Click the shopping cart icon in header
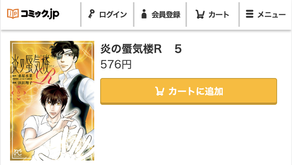This screenshot has width=292, height=165. [x=200, y=14]
